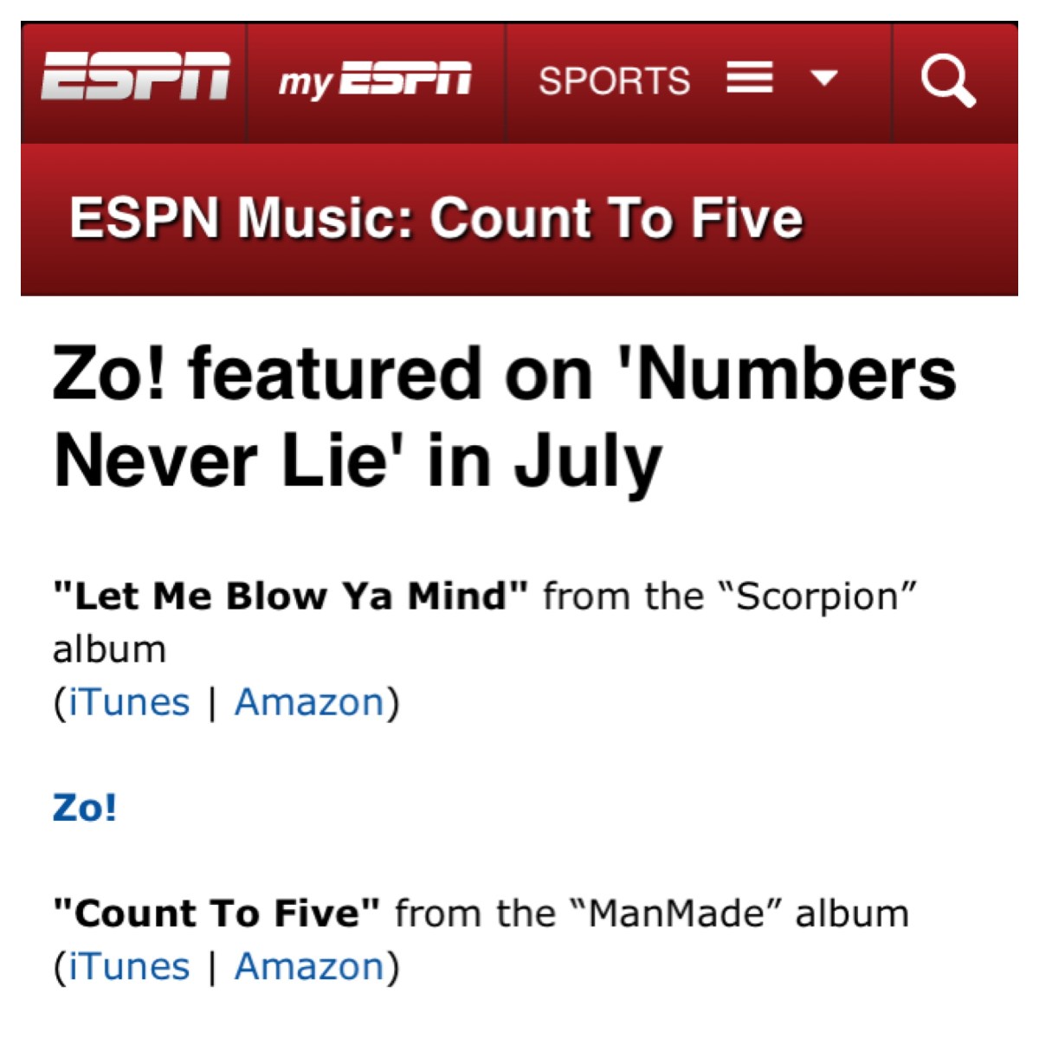1039x1039 pixels.
Task: Click the "Scorpion" album name
Action: (816, 597)
